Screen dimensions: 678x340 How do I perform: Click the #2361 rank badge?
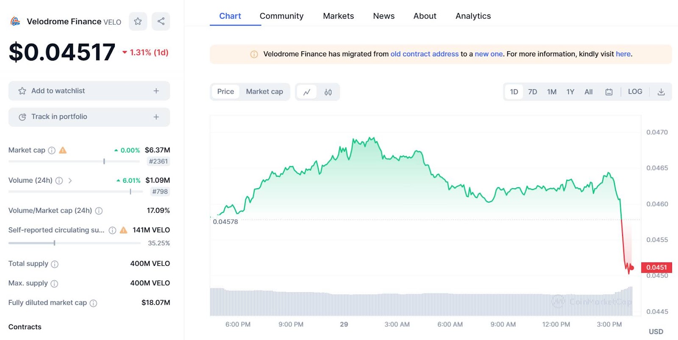click(x=158, y=162)
